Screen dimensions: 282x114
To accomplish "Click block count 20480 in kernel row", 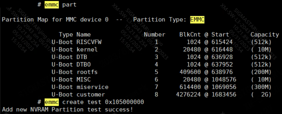I will tap(192, 49).
